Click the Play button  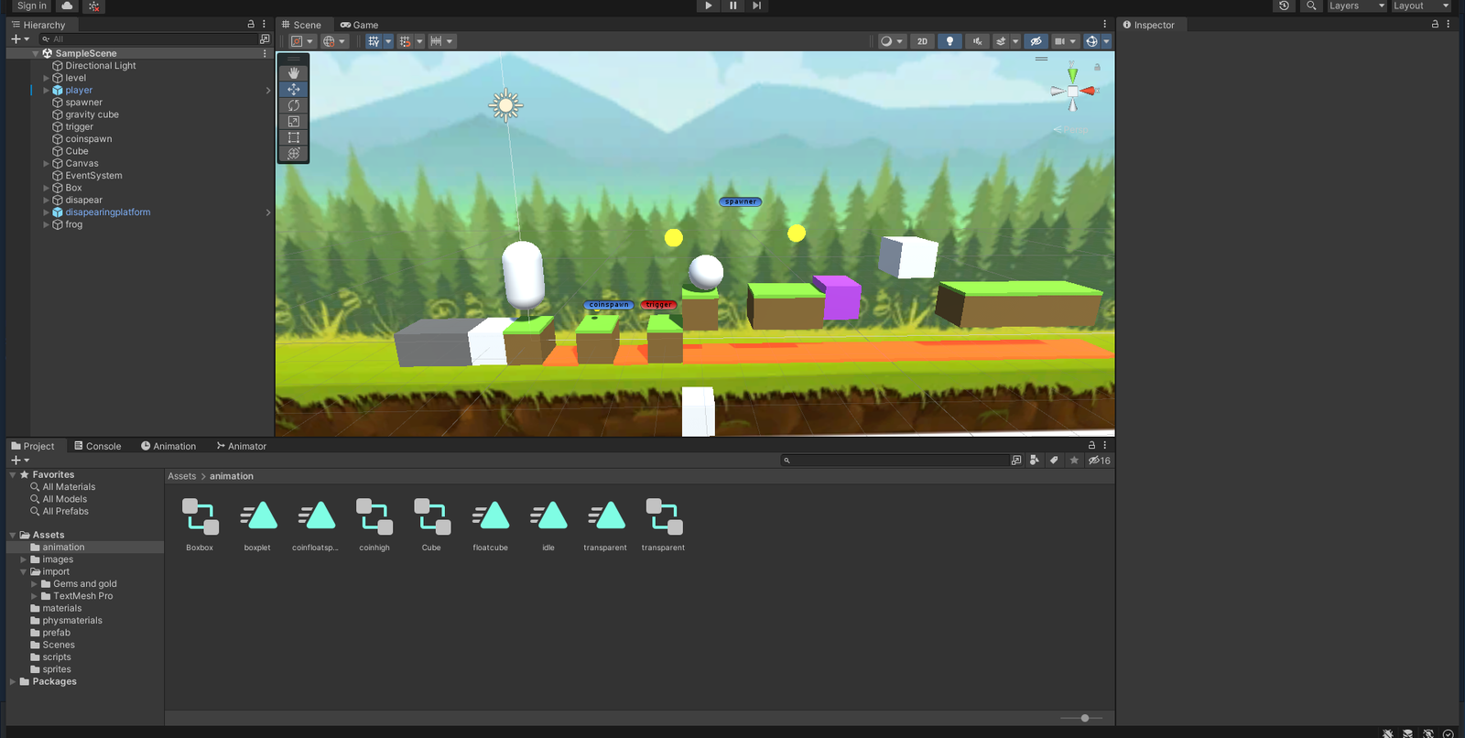point(709,5)
